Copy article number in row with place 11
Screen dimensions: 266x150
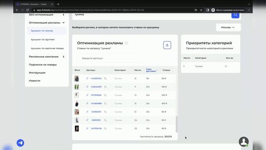105,87
